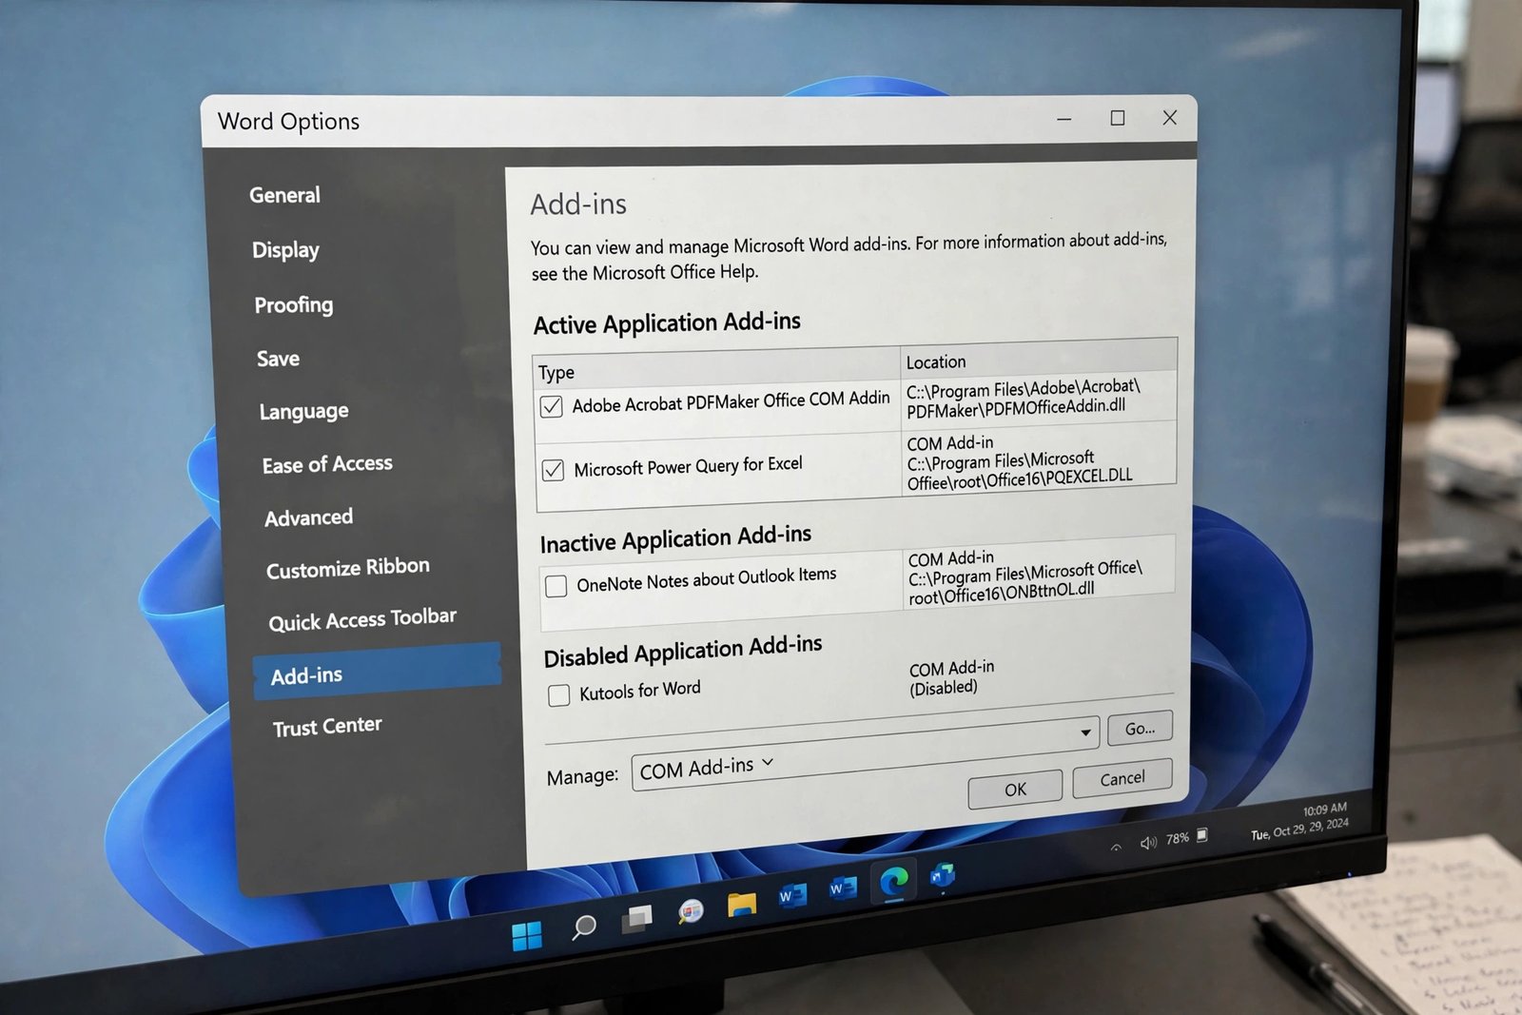Go to the Save settings
The height and width of the screenshot is (1015, 1522).
click(278, 359)
